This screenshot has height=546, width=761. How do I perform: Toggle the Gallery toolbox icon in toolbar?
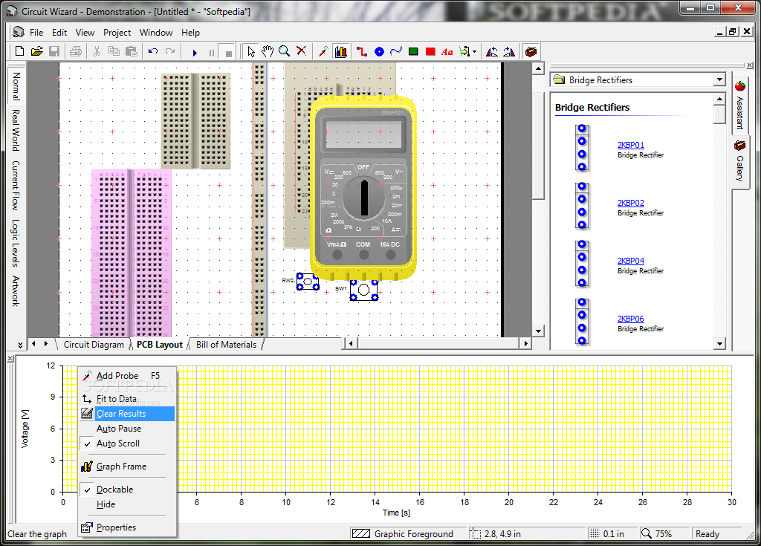[x=531, y=51]
